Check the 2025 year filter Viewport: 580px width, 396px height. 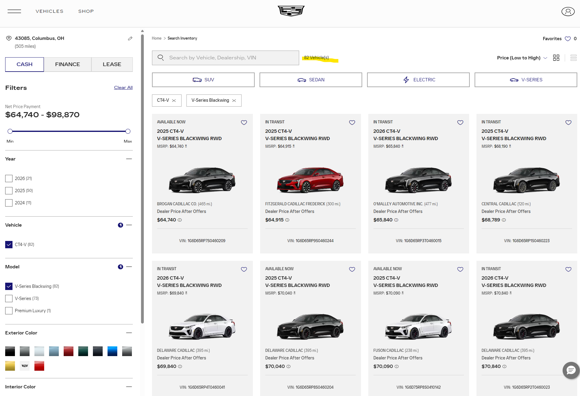pos(9,191)
